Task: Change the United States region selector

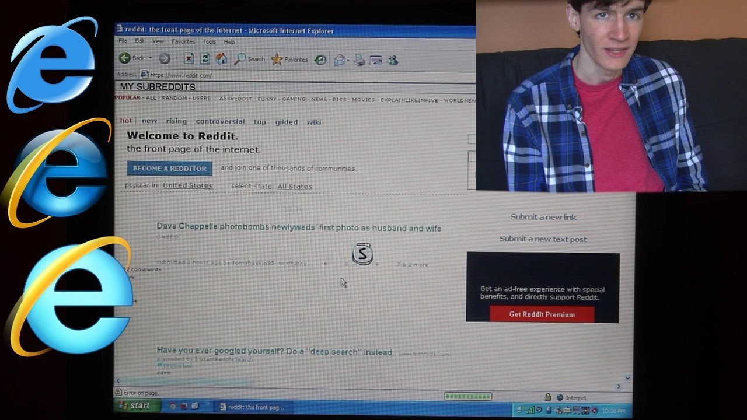Action: pyautogui.click(x=187, y=185)
